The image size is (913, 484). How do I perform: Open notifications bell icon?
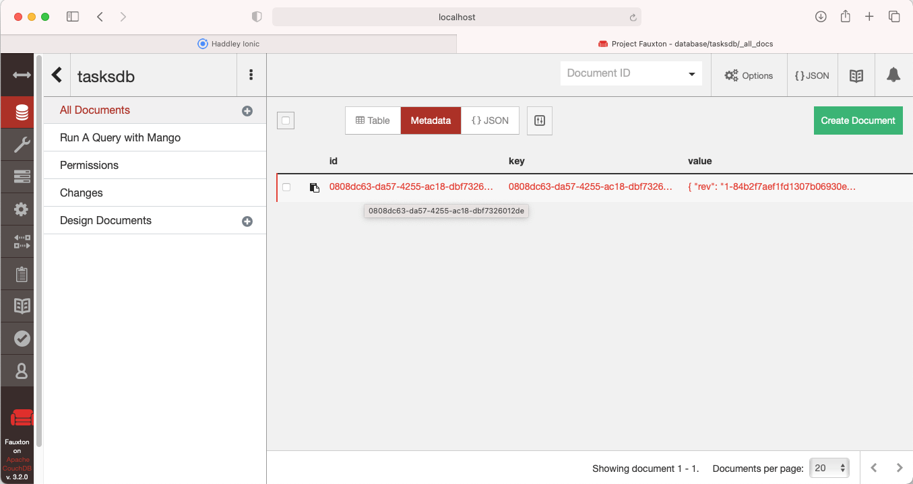[893, 75]
